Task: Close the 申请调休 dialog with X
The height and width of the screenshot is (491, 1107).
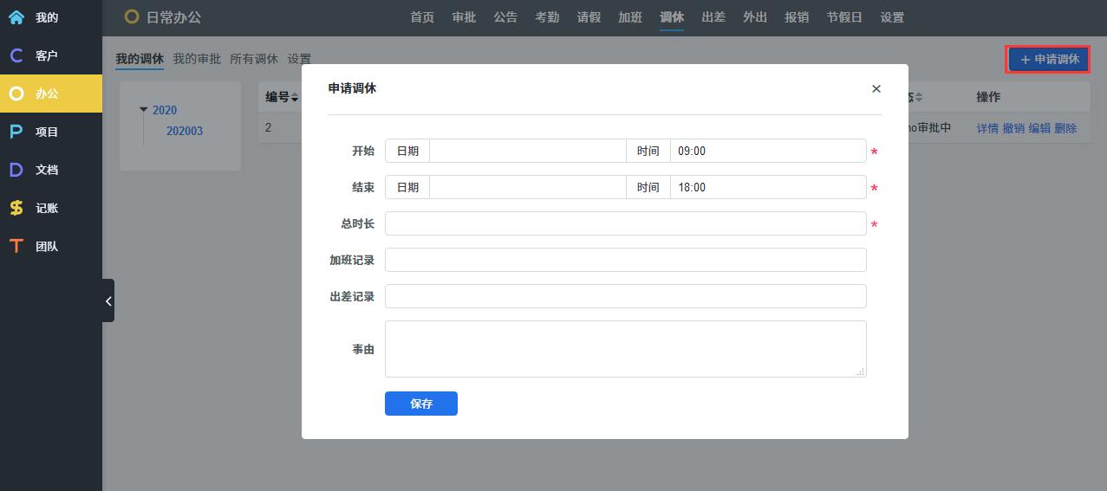Action: (x=876, y=88)
